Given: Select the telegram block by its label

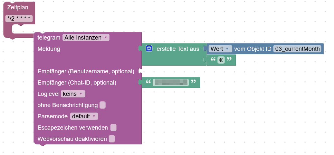Looking at the screenshot, I should click(49, 38).
